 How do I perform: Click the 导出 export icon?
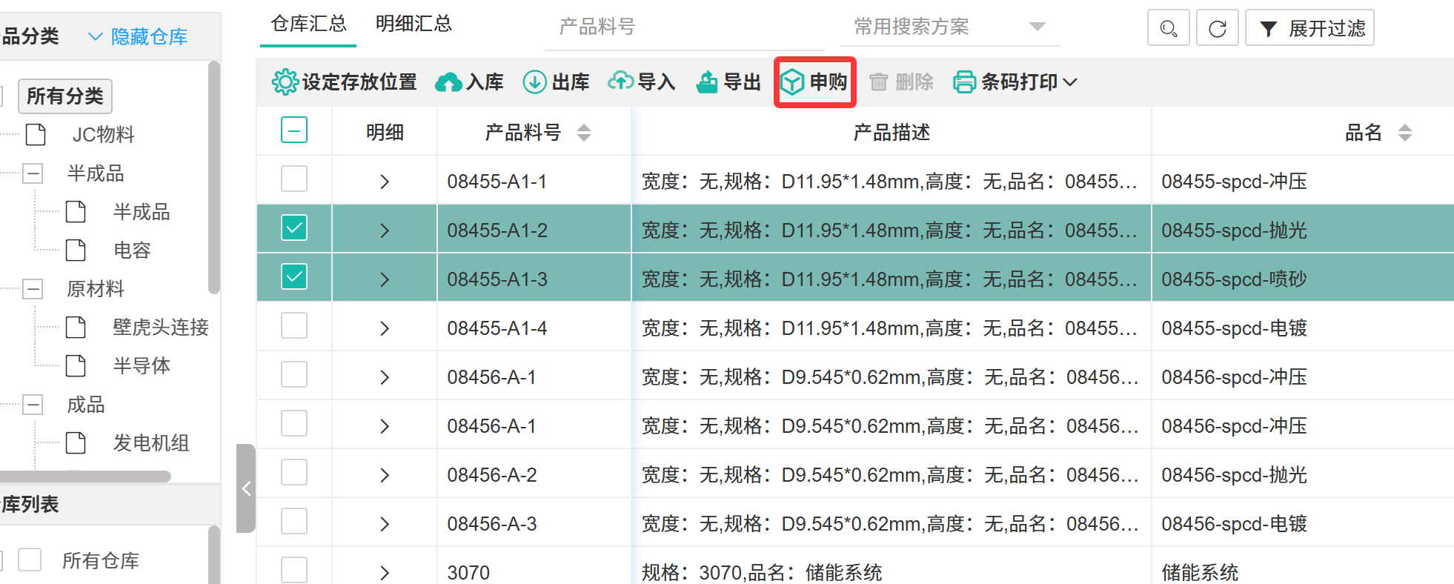[x=707, y=82]
